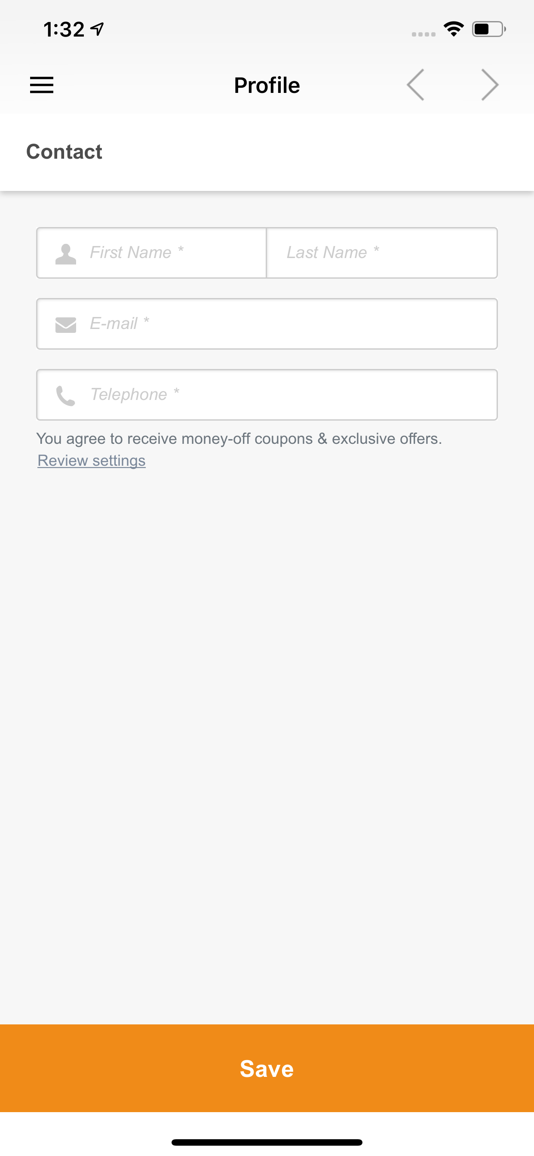The image size is (534, 1156).
Task: Tap the Profile title
Action: (267, 85)
